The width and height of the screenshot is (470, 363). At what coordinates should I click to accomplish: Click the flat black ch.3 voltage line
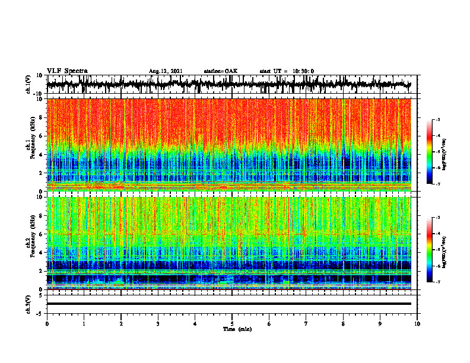pyautogui.click(x=228, y=304)
